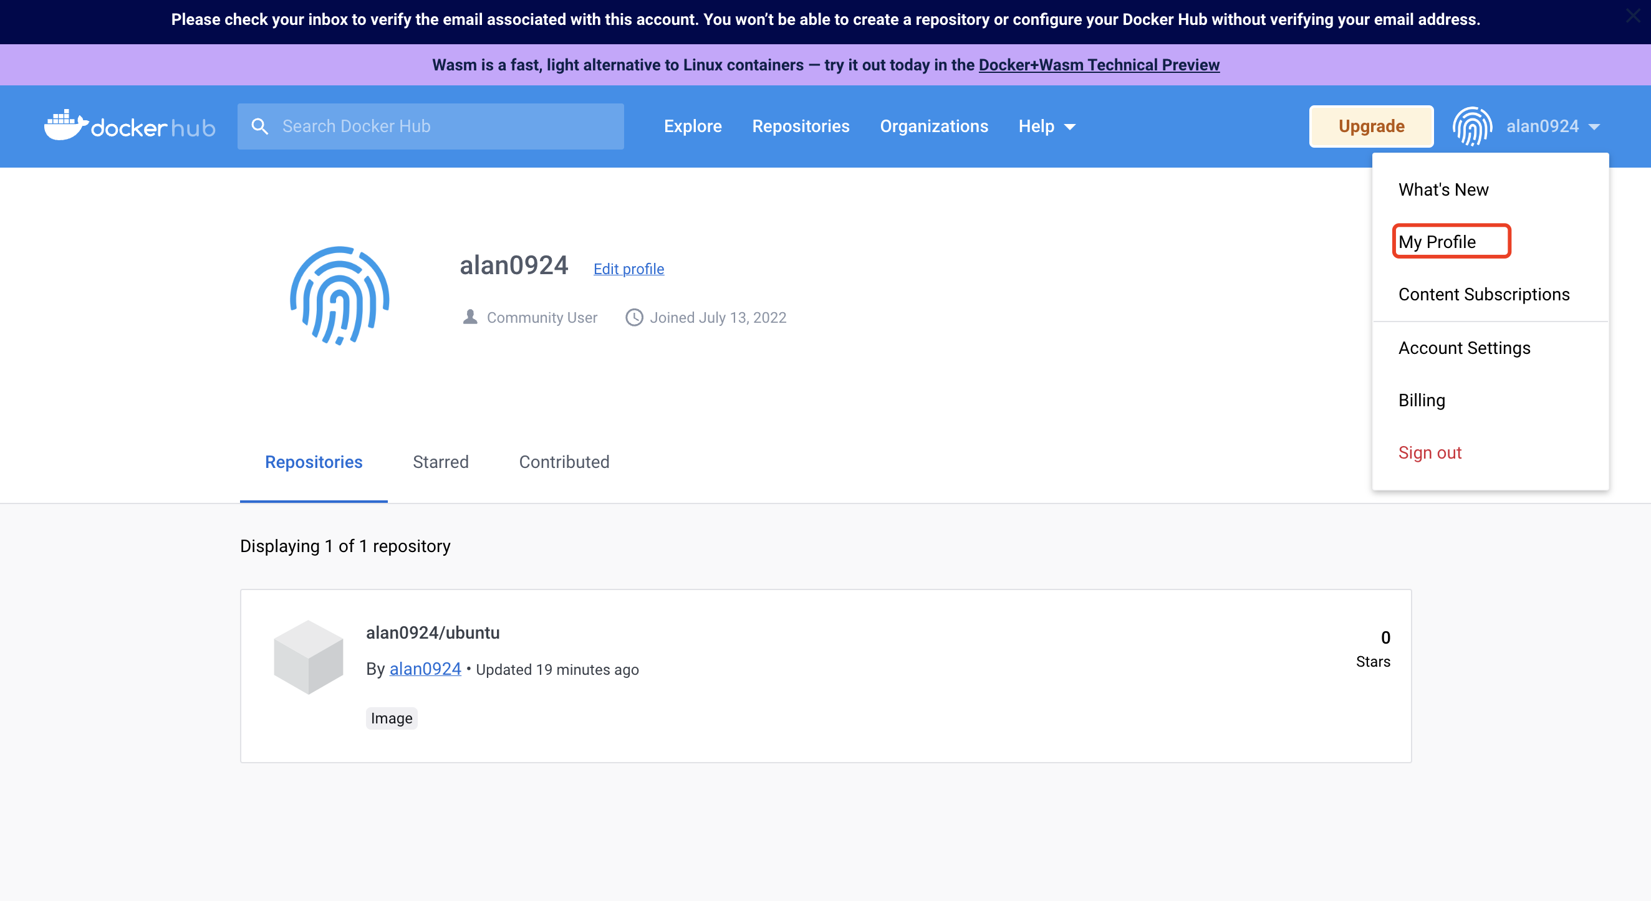Screen dimensions: 1651x901
Task: Focus the Search Docker Hub field
Action: pos(431,126)
